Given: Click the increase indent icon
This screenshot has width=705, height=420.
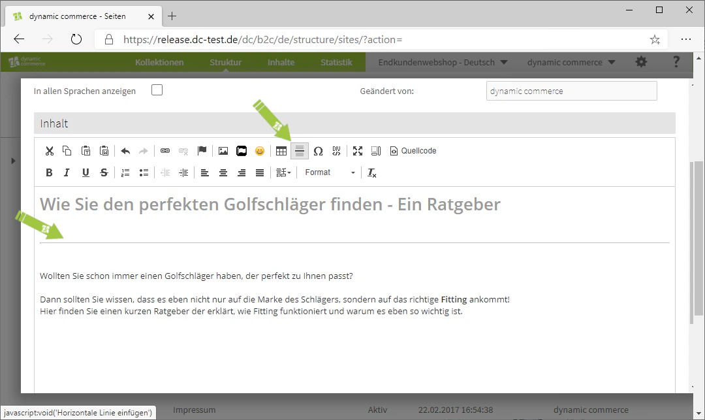Looking at the screenshot, I should (183, 172).
